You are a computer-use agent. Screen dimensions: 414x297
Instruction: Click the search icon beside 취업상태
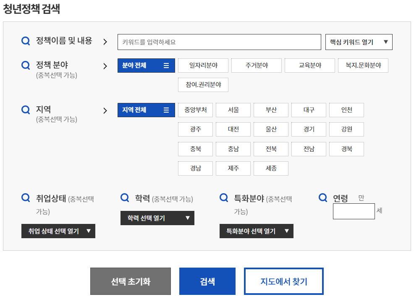tap(25, 197)
